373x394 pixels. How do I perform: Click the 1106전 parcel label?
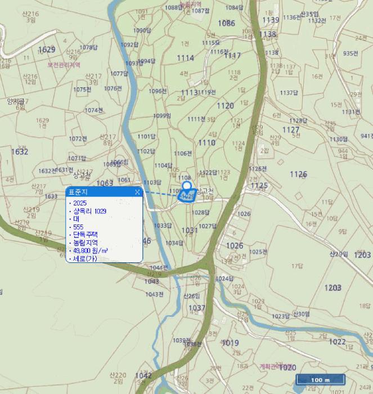coord(183,153)
